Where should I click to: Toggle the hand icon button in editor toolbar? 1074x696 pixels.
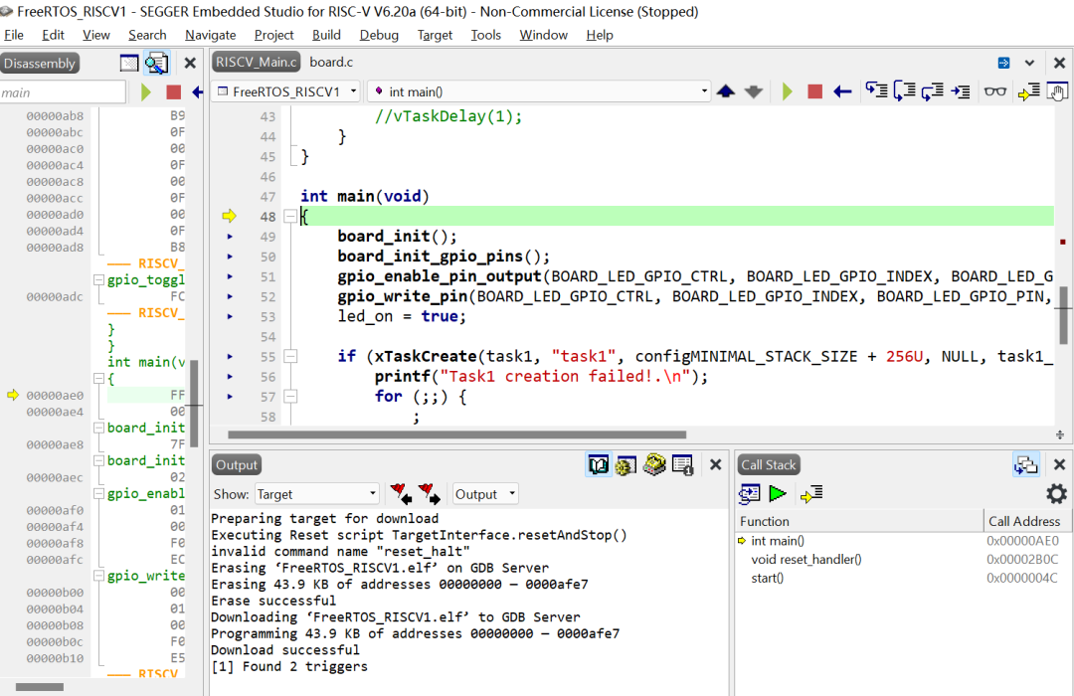point(1057,91)
